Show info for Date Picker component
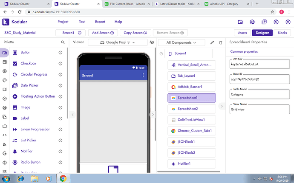Viewport: 294px width, 183px height. coord(61,85)
